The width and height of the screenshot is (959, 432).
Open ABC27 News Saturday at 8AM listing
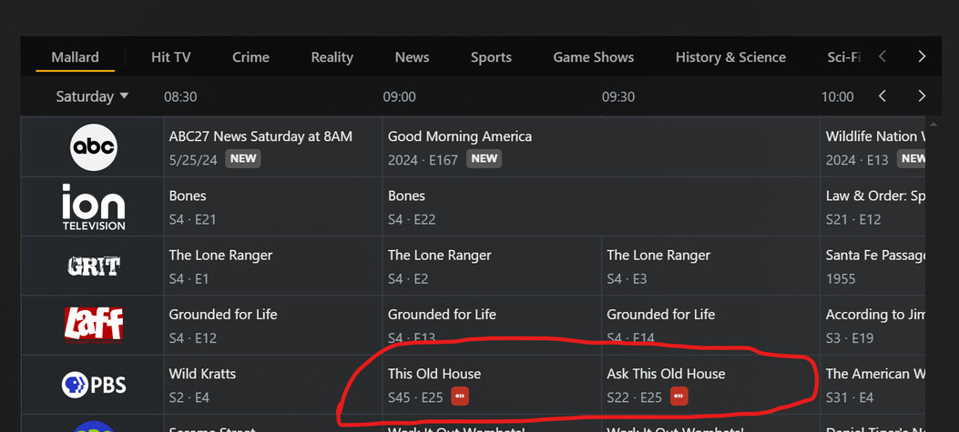coord(273,147)
